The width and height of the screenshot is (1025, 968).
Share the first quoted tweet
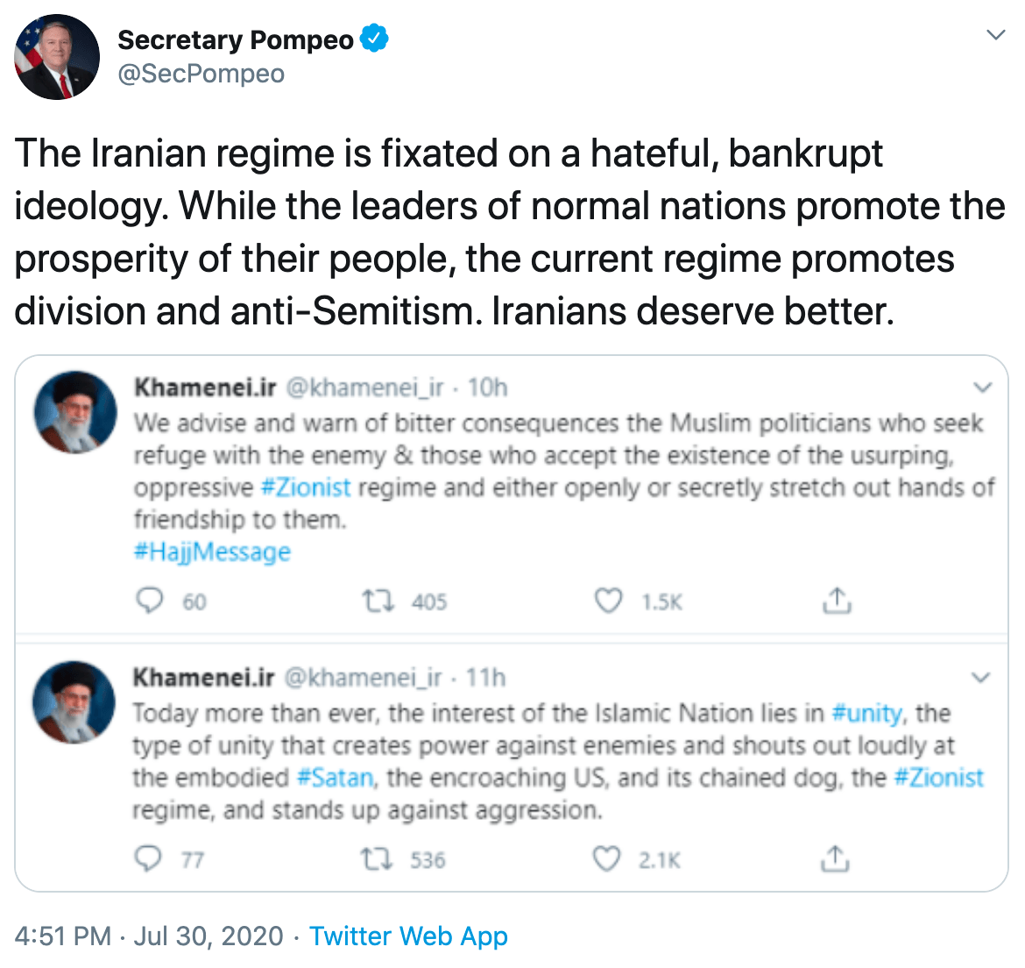(x=837, y=601)
